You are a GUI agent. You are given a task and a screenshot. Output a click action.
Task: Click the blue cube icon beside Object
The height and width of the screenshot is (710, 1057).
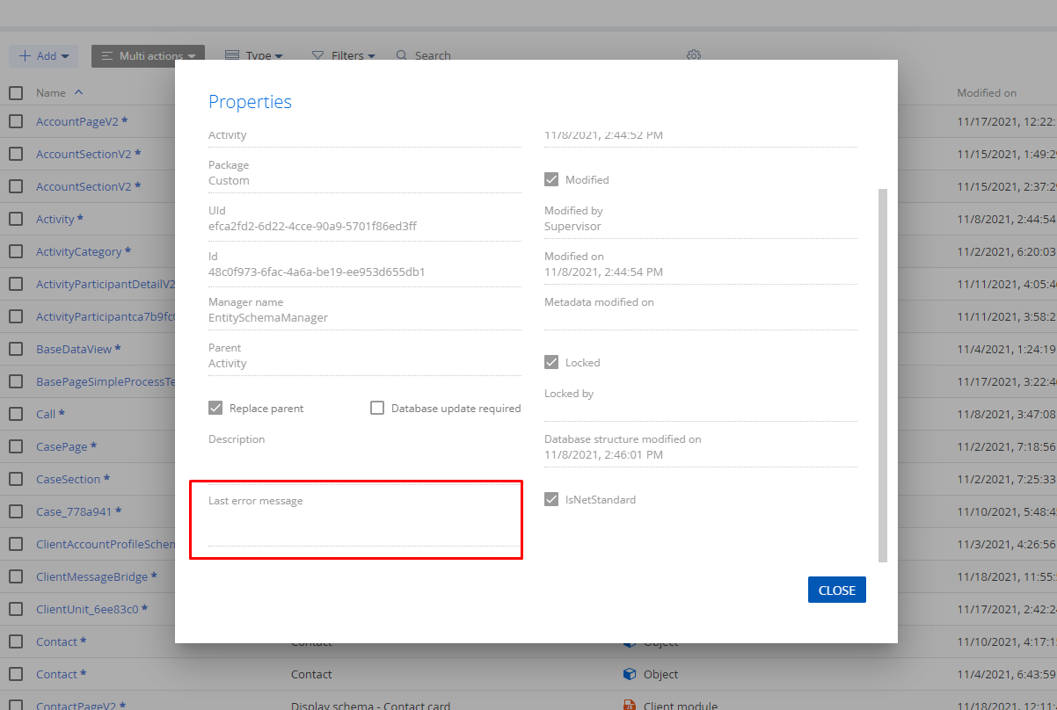[630, 674]
